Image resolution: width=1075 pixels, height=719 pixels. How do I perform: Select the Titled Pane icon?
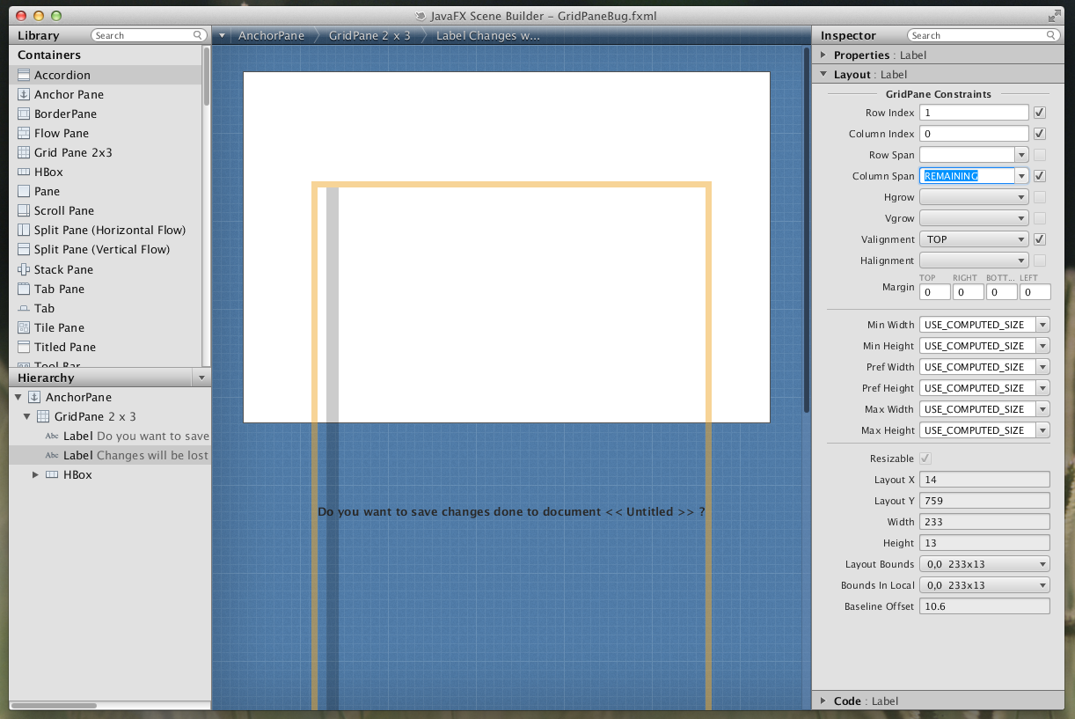point(24,348)
